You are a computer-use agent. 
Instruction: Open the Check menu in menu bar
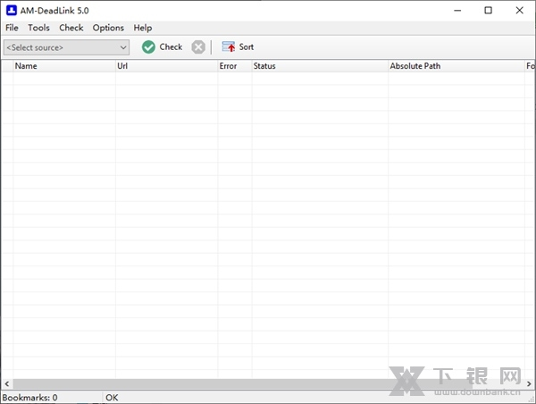(x=71, y=28)
